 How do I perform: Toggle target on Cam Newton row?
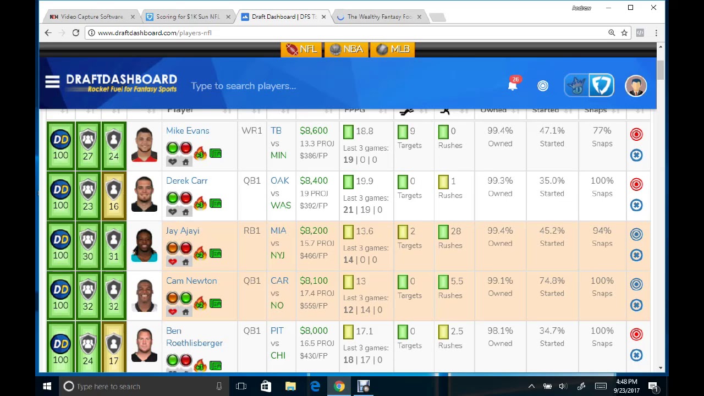[636, 284]
